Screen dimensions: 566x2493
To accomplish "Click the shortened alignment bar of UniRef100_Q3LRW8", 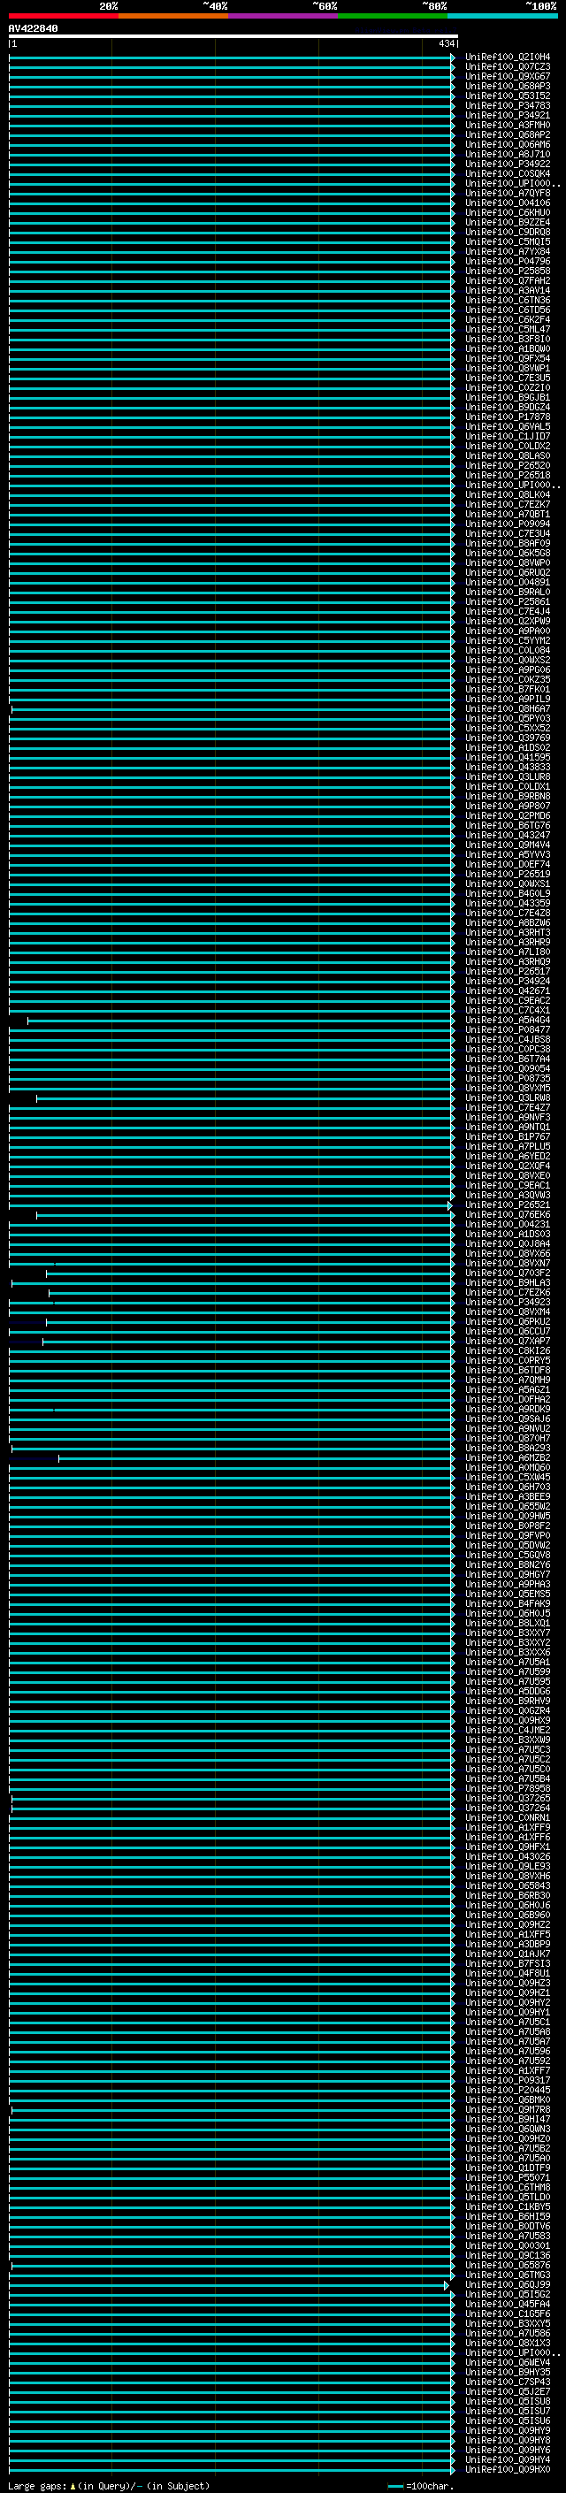I will tap(246, 1098).
